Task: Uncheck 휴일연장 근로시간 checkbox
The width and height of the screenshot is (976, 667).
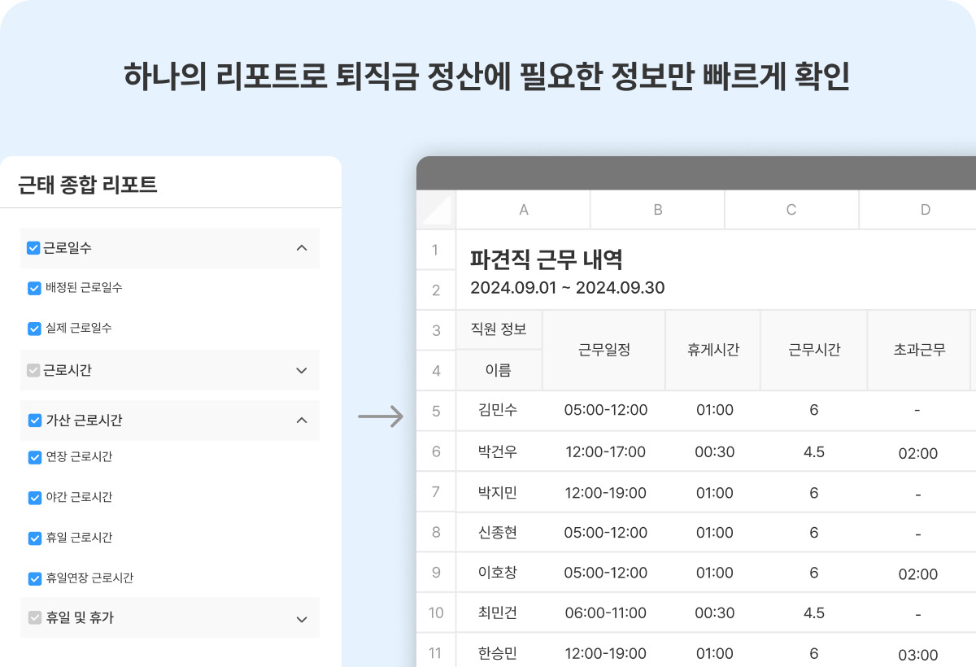Action: [x=34, y=578]
